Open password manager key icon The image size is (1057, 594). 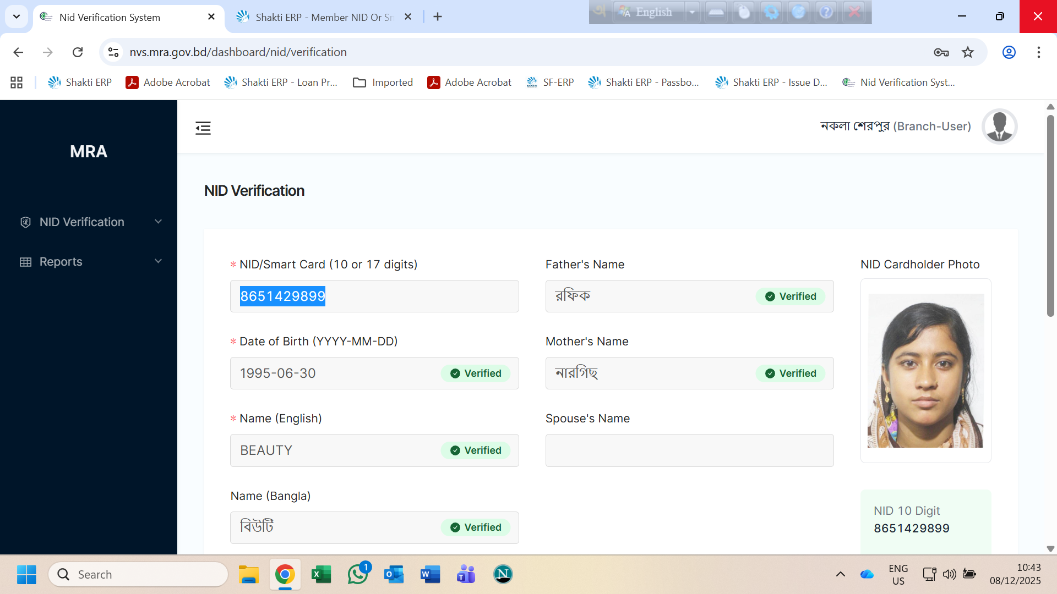click(x=941, y=52)
